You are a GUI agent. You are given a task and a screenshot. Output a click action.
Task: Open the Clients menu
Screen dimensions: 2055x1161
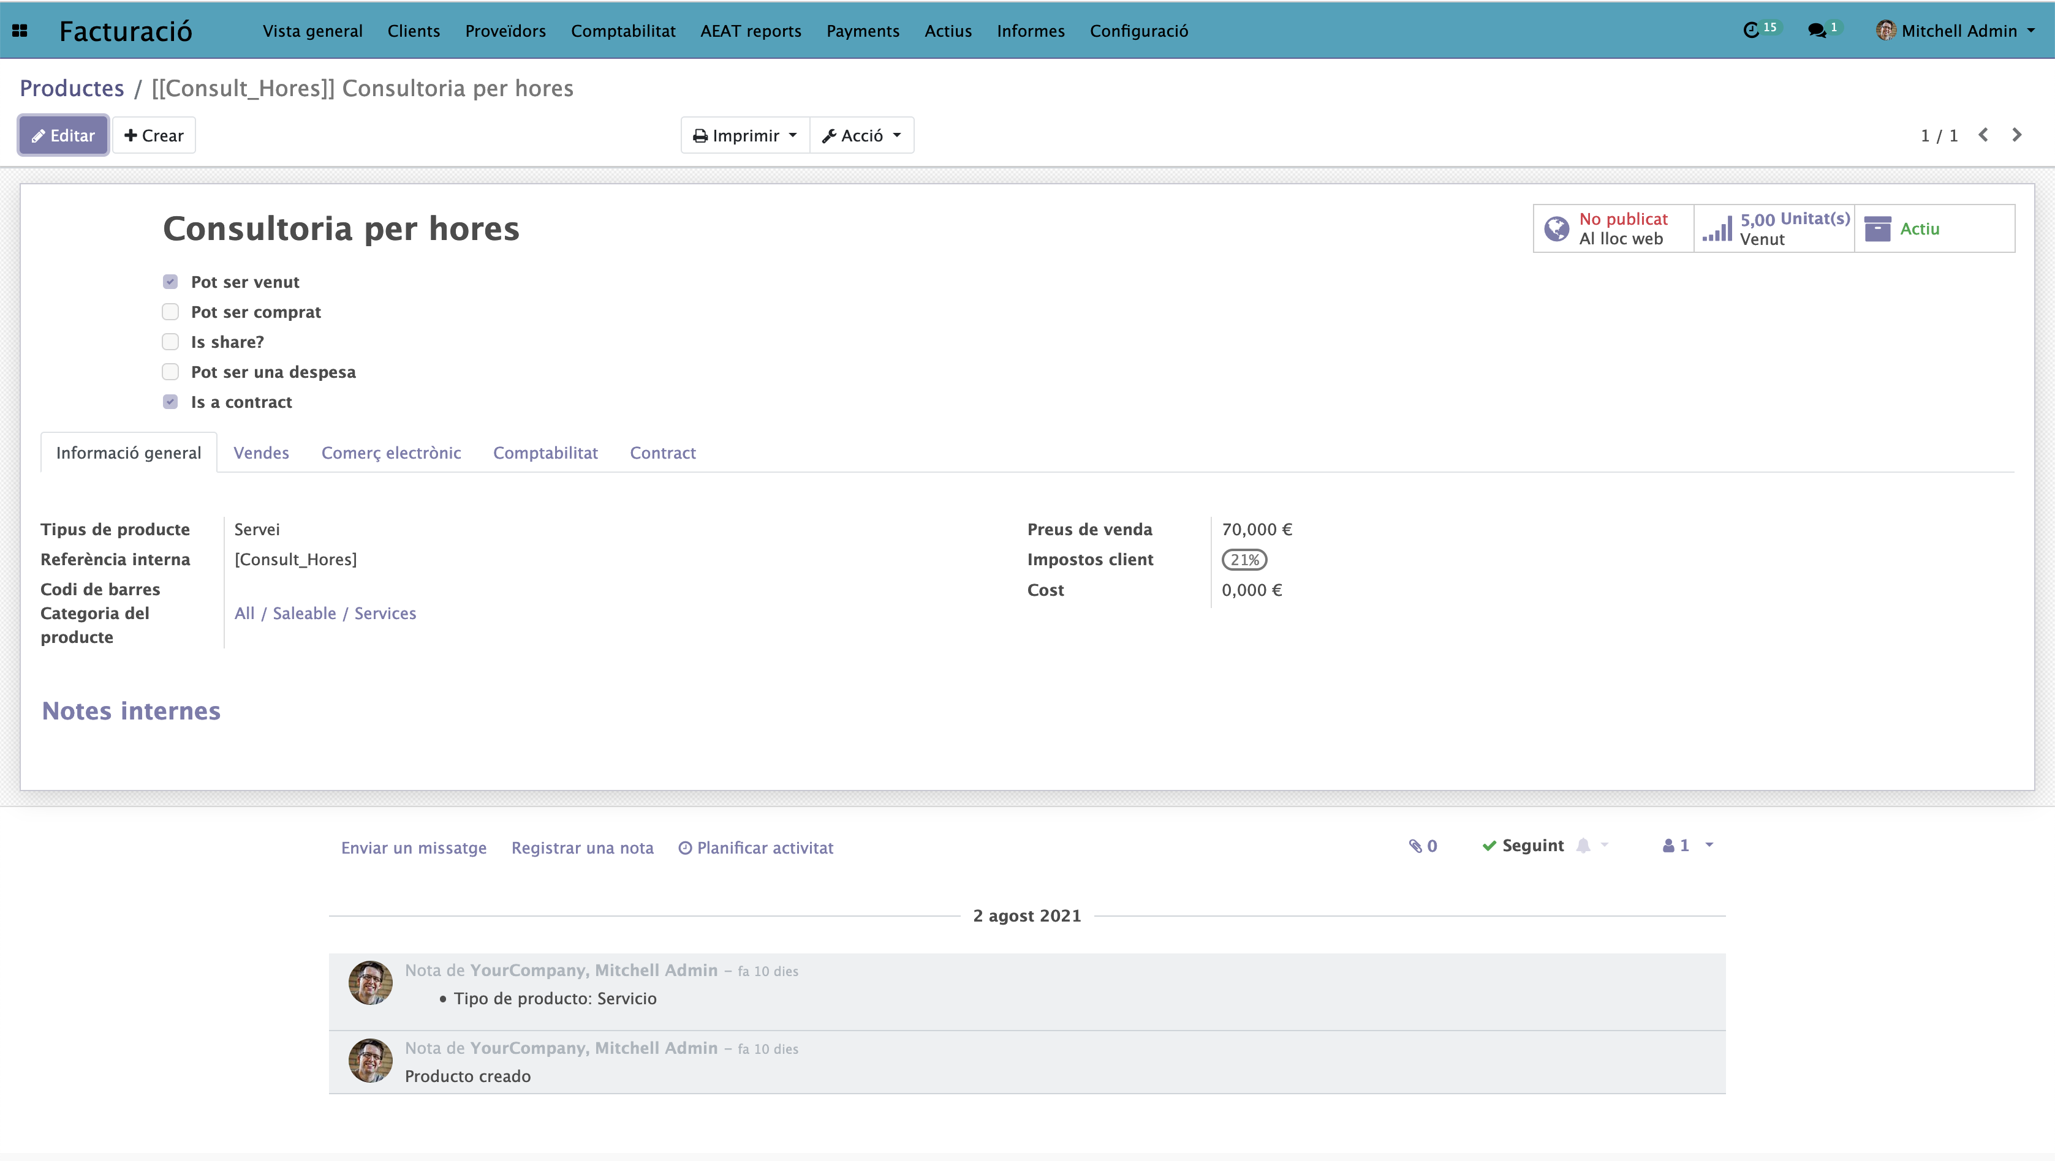(x=413, y=30)
